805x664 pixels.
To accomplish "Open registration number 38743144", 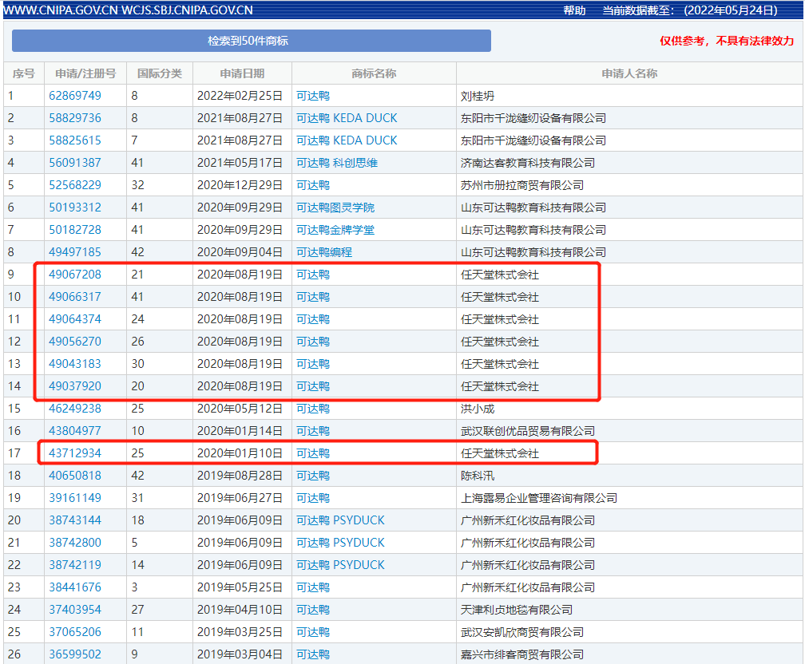I will coord(75,520).
